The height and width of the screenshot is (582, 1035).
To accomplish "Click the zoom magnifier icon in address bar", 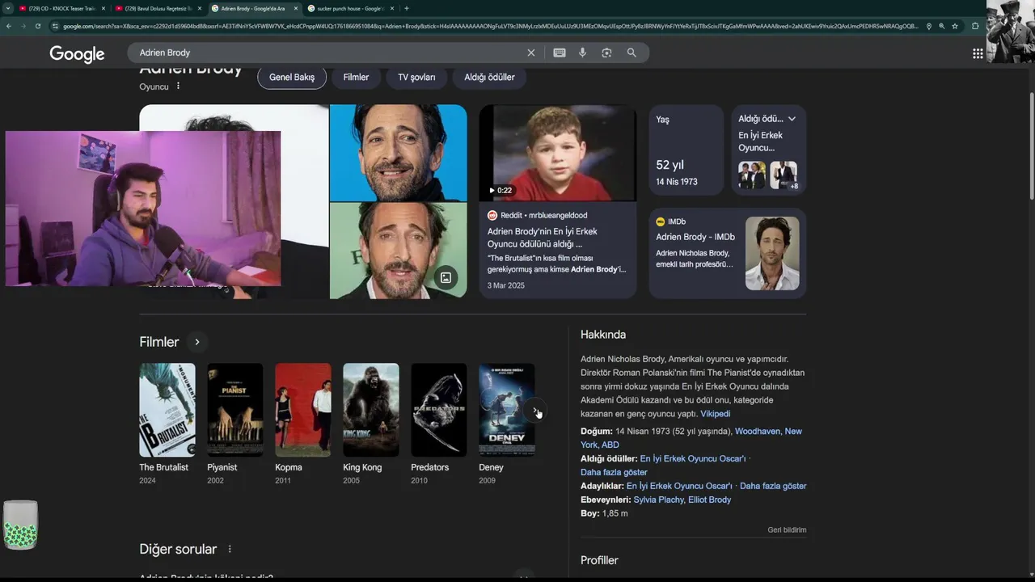I will click(x=942, y=26).
